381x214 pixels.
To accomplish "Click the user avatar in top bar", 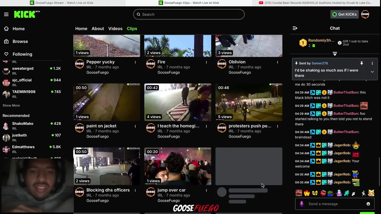I will (365, 14).
